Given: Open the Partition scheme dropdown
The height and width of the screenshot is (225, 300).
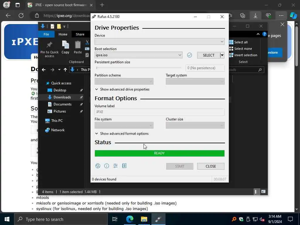Looking at the screenshot, I should [x=124, y=81].
